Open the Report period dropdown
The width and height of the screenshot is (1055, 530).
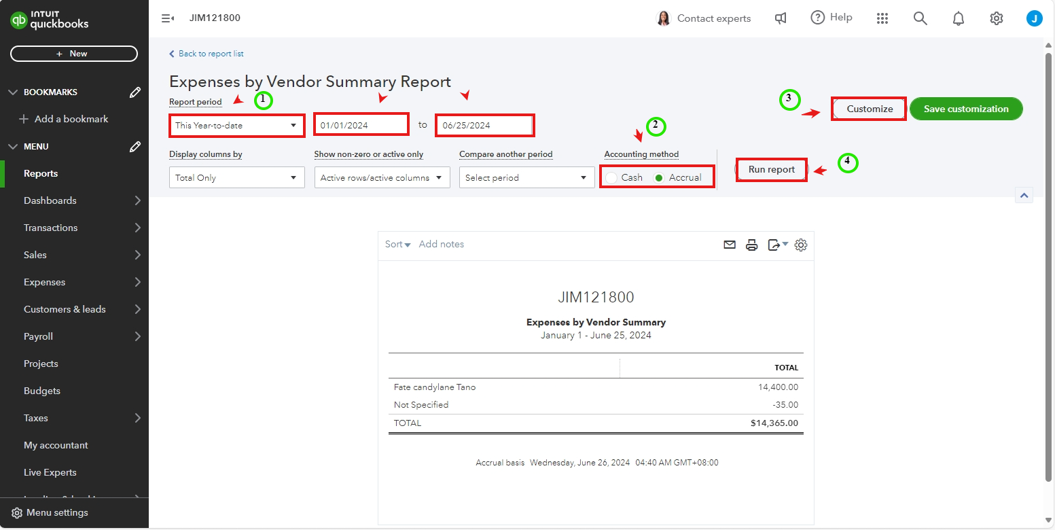tap(236, 126)
